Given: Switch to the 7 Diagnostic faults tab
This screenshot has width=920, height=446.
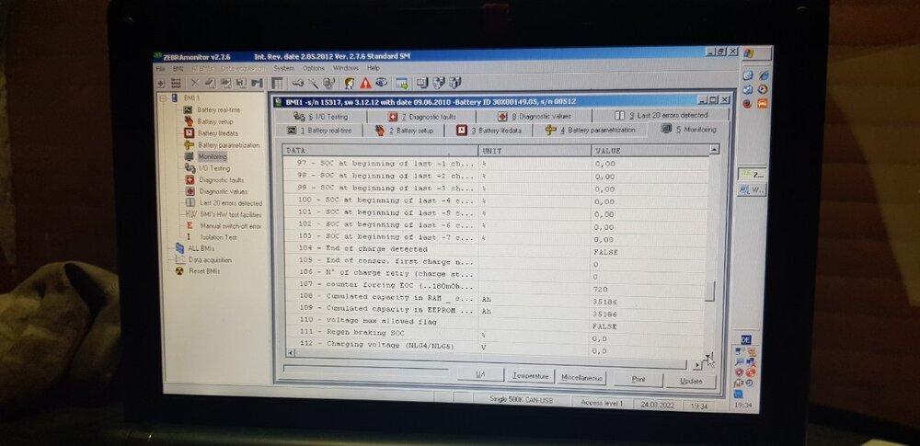Looking at the screenshot, I should [x=421, y=117].
